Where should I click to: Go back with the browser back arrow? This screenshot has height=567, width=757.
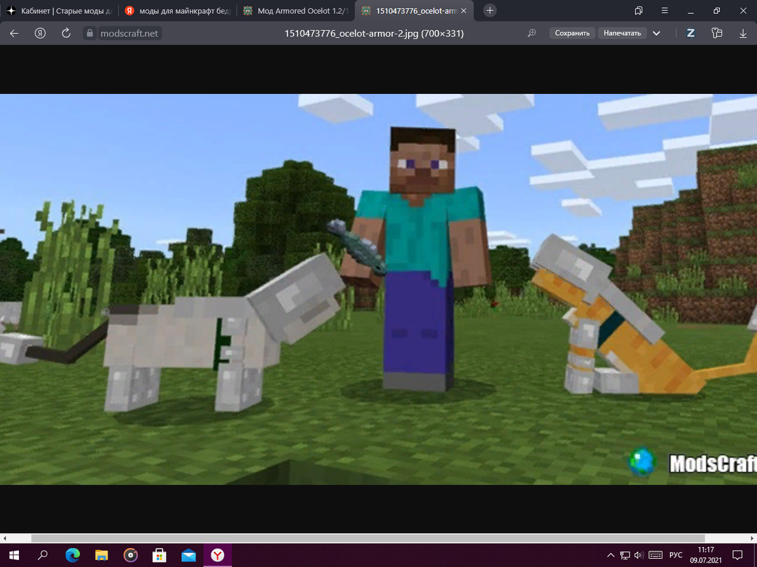(15, 33)
